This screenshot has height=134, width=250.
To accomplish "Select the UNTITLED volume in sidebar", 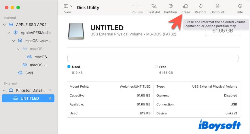I will tap(29, 98).
